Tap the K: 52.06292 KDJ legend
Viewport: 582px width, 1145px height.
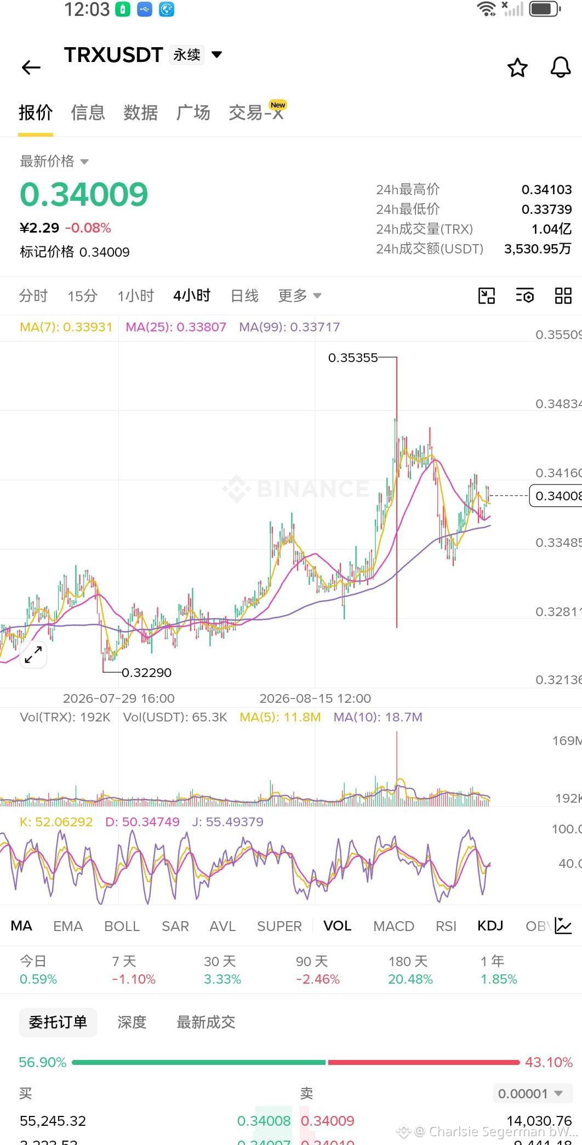coord(56,822)
